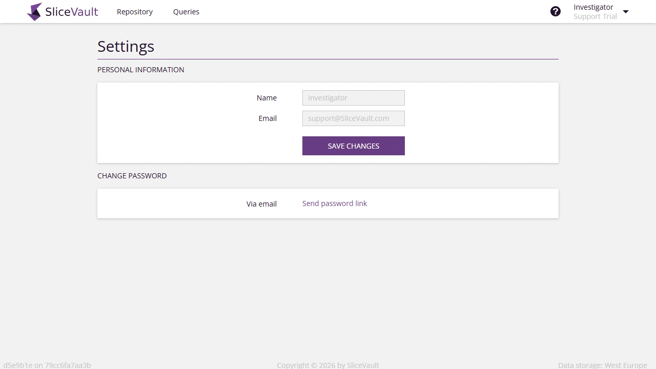Image resolution: width=656 pixels, height=369 pixels.
Task: Open the Queries section
Action: 186,11
